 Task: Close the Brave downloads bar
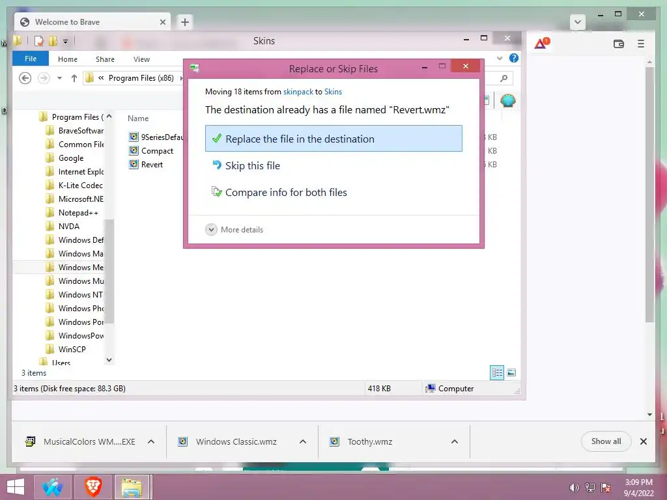(x=644, y=441)
